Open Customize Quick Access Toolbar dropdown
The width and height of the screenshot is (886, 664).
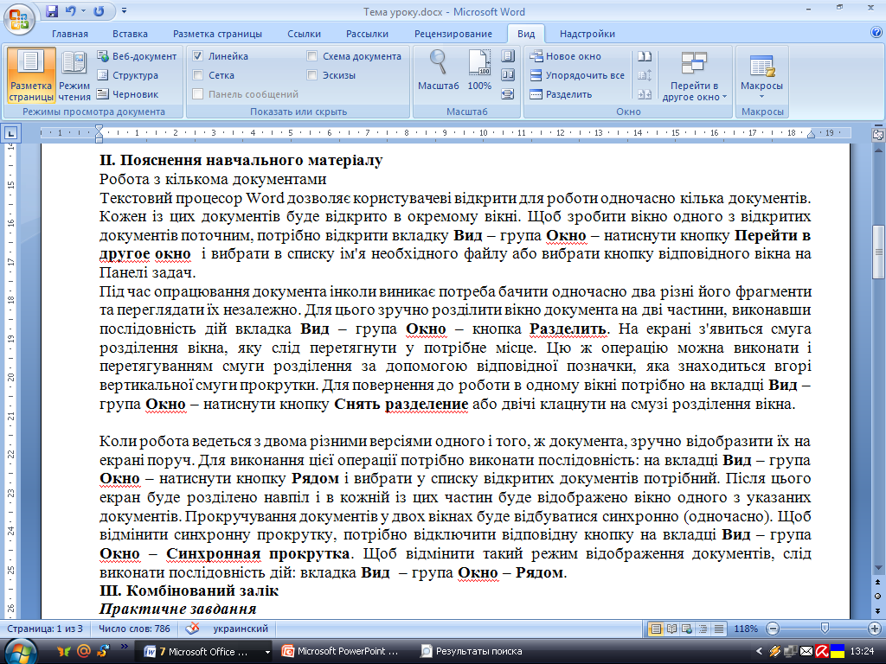[x=125, y=10]
